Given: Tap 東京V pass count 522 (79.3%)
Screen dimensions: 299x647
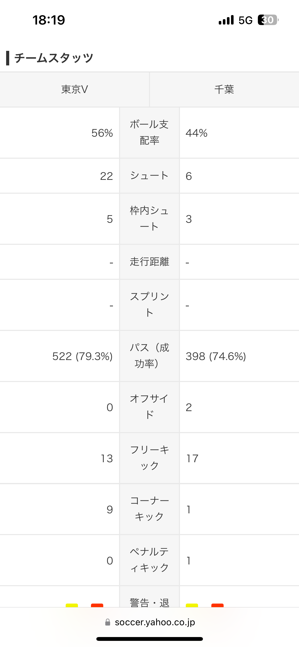Looking at the screenshot, I should tap(82, 356).
